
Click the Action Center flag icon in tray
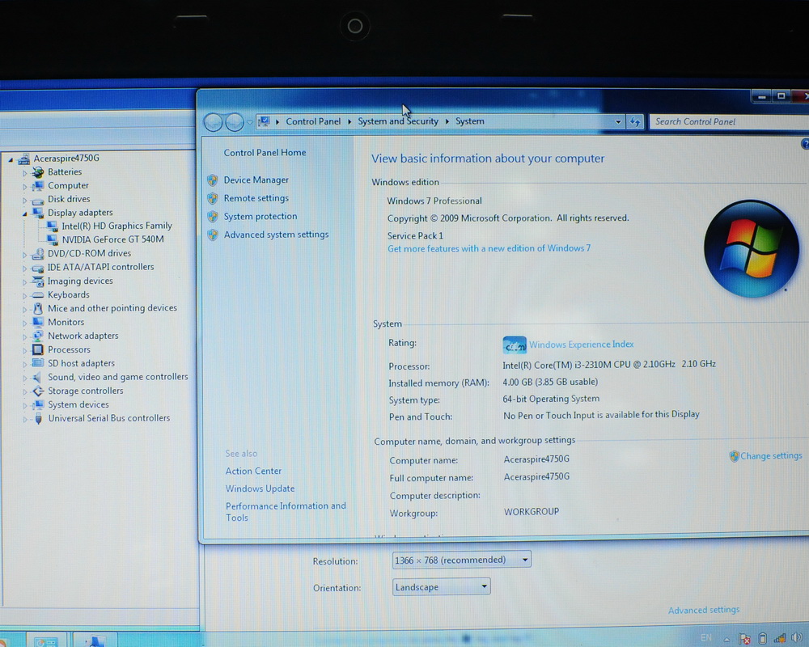744,639
